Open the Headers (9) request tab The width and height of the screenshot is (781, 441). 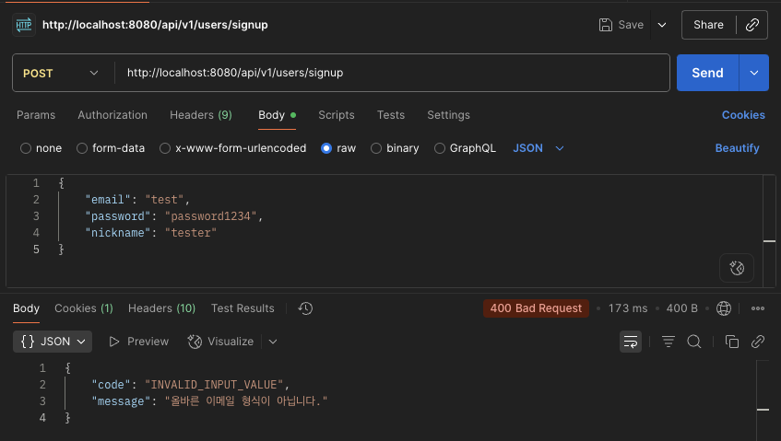(x=201, y=115)
